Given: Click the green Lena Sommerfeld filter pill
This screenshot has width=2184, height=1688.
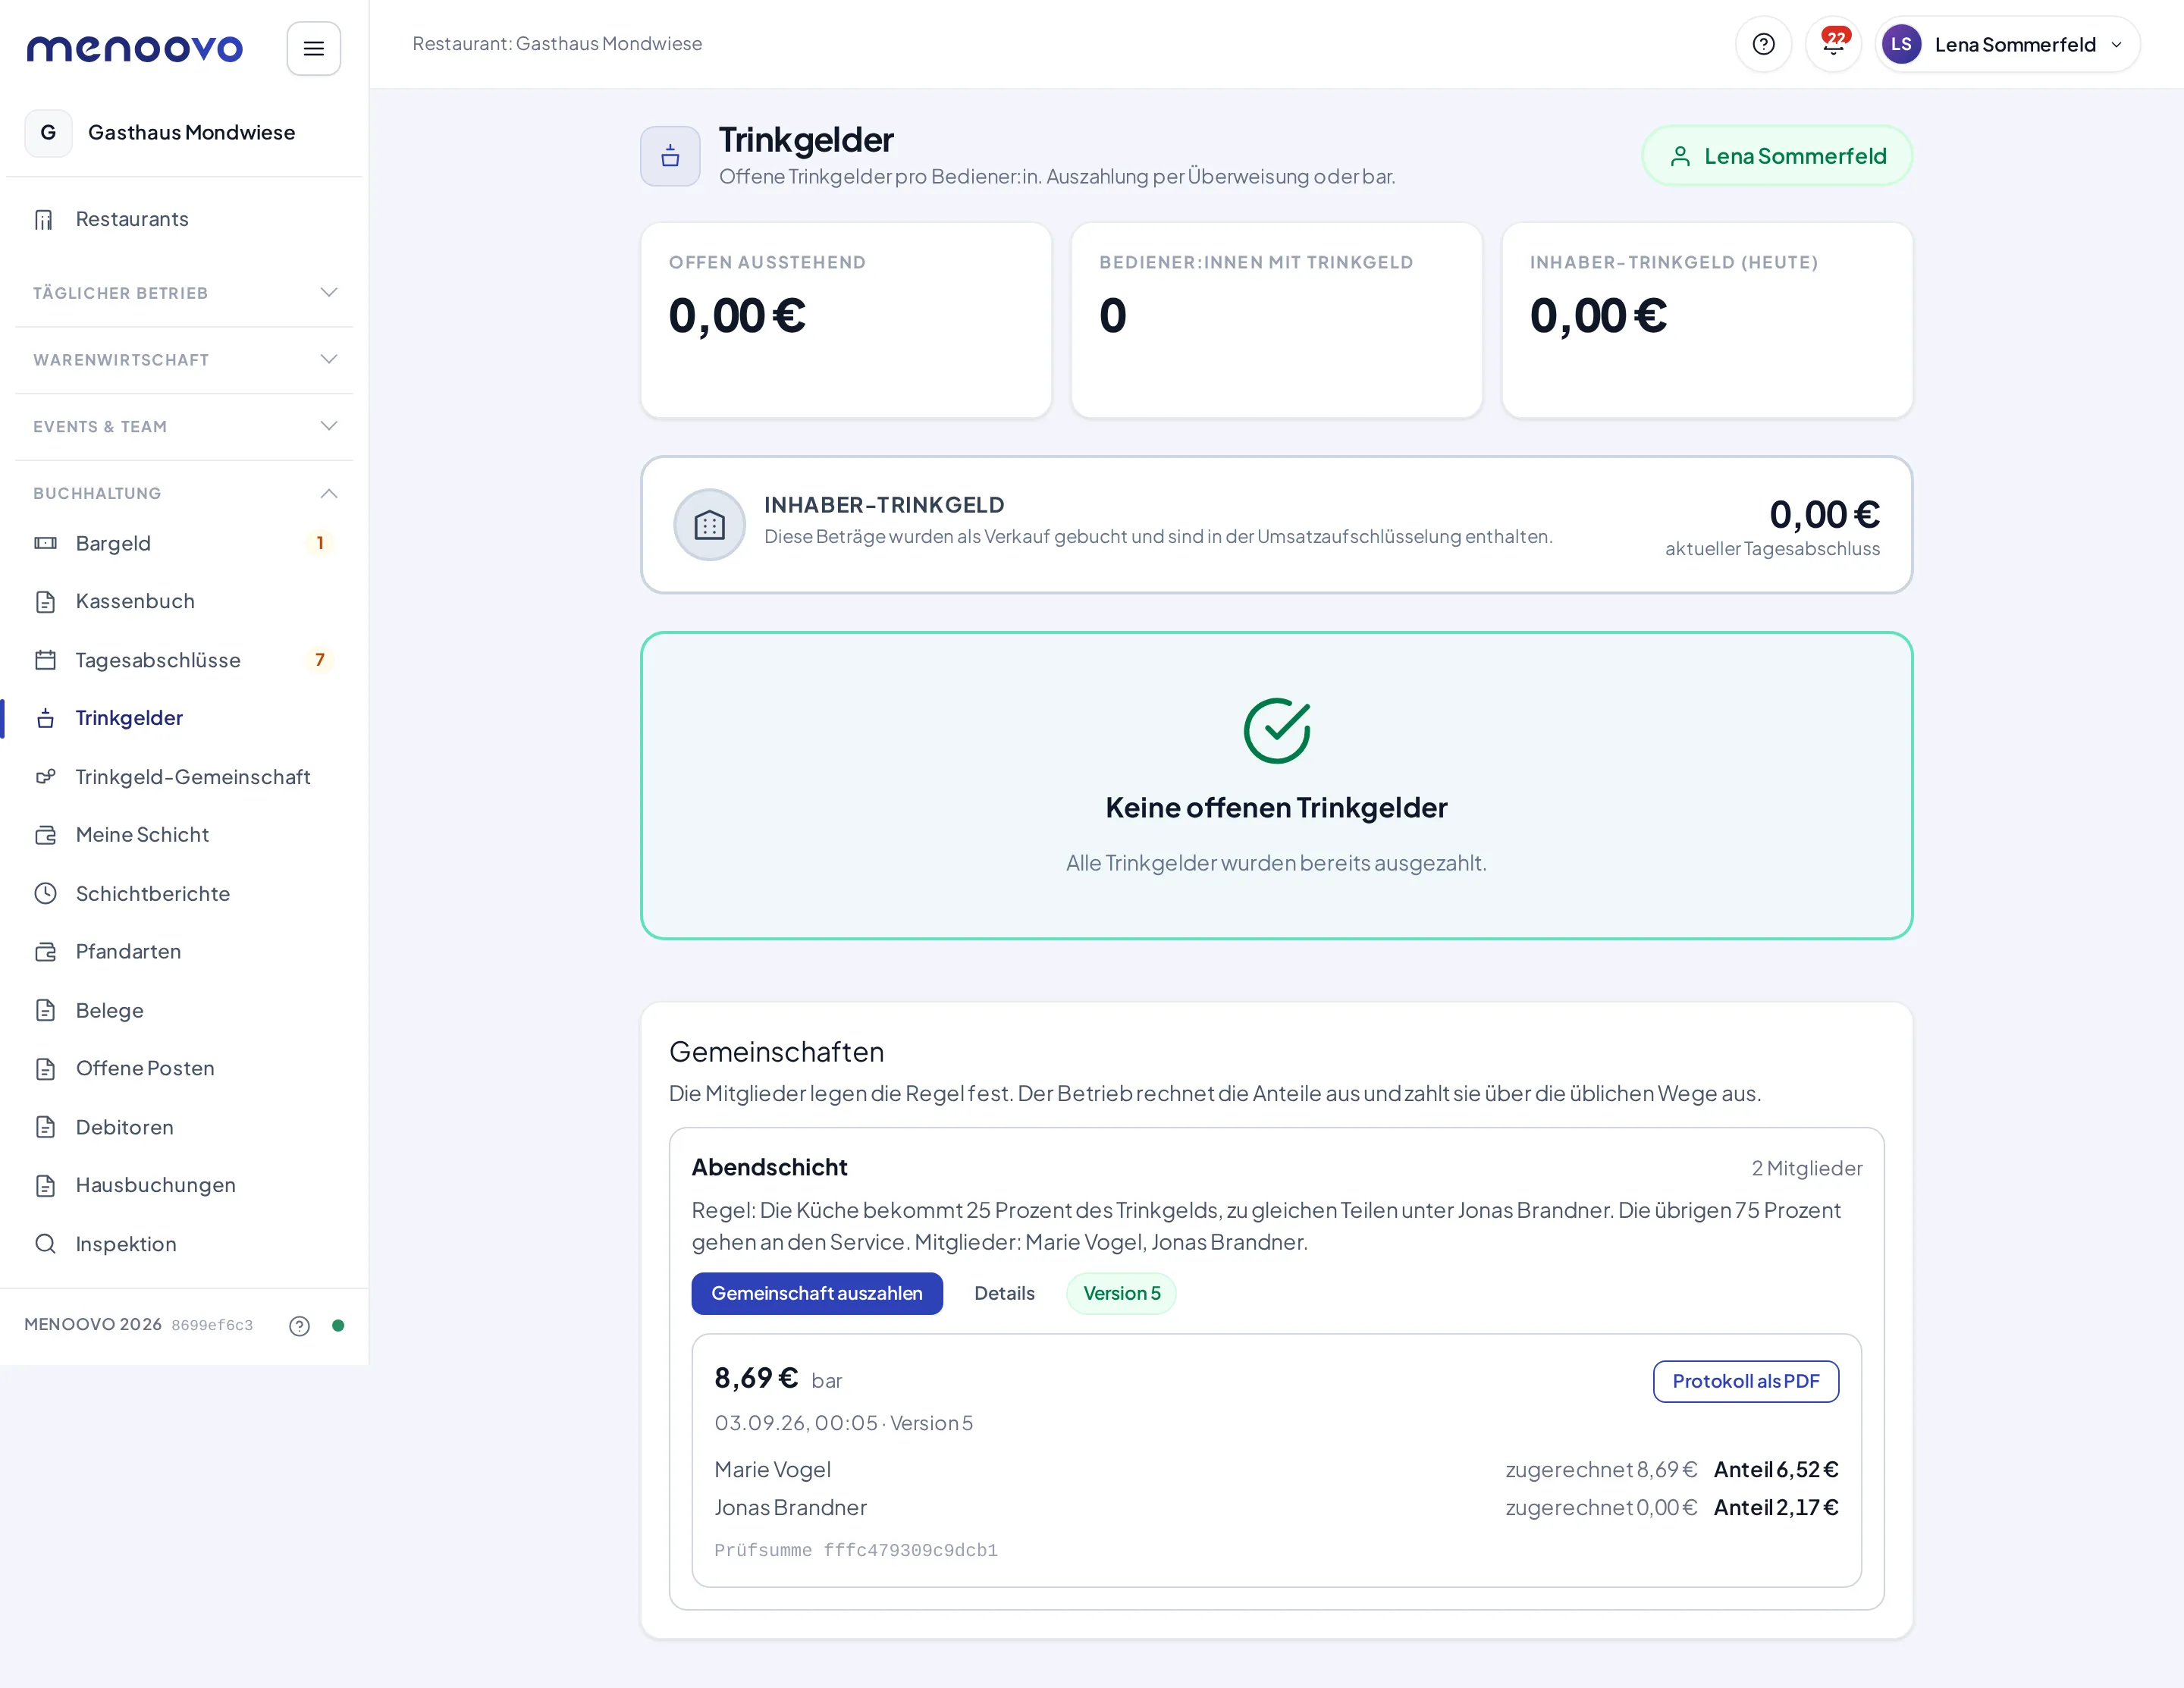Looking at the screenshot, I should 1777,156.
